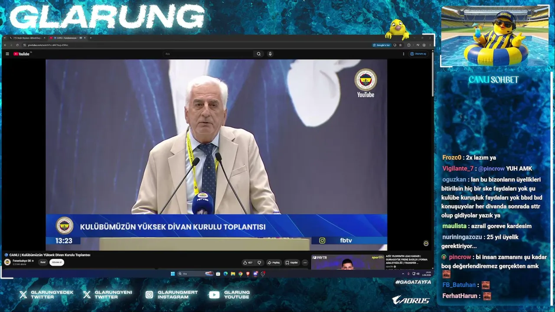The image size is (555, 312).
Task: Go to the YouTube home logo
Action: pos(22,54)
